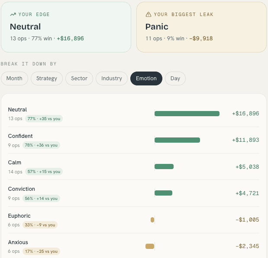Click '14 ops' under Calm
The image size is (268, 258).
(x=15, y=172)
